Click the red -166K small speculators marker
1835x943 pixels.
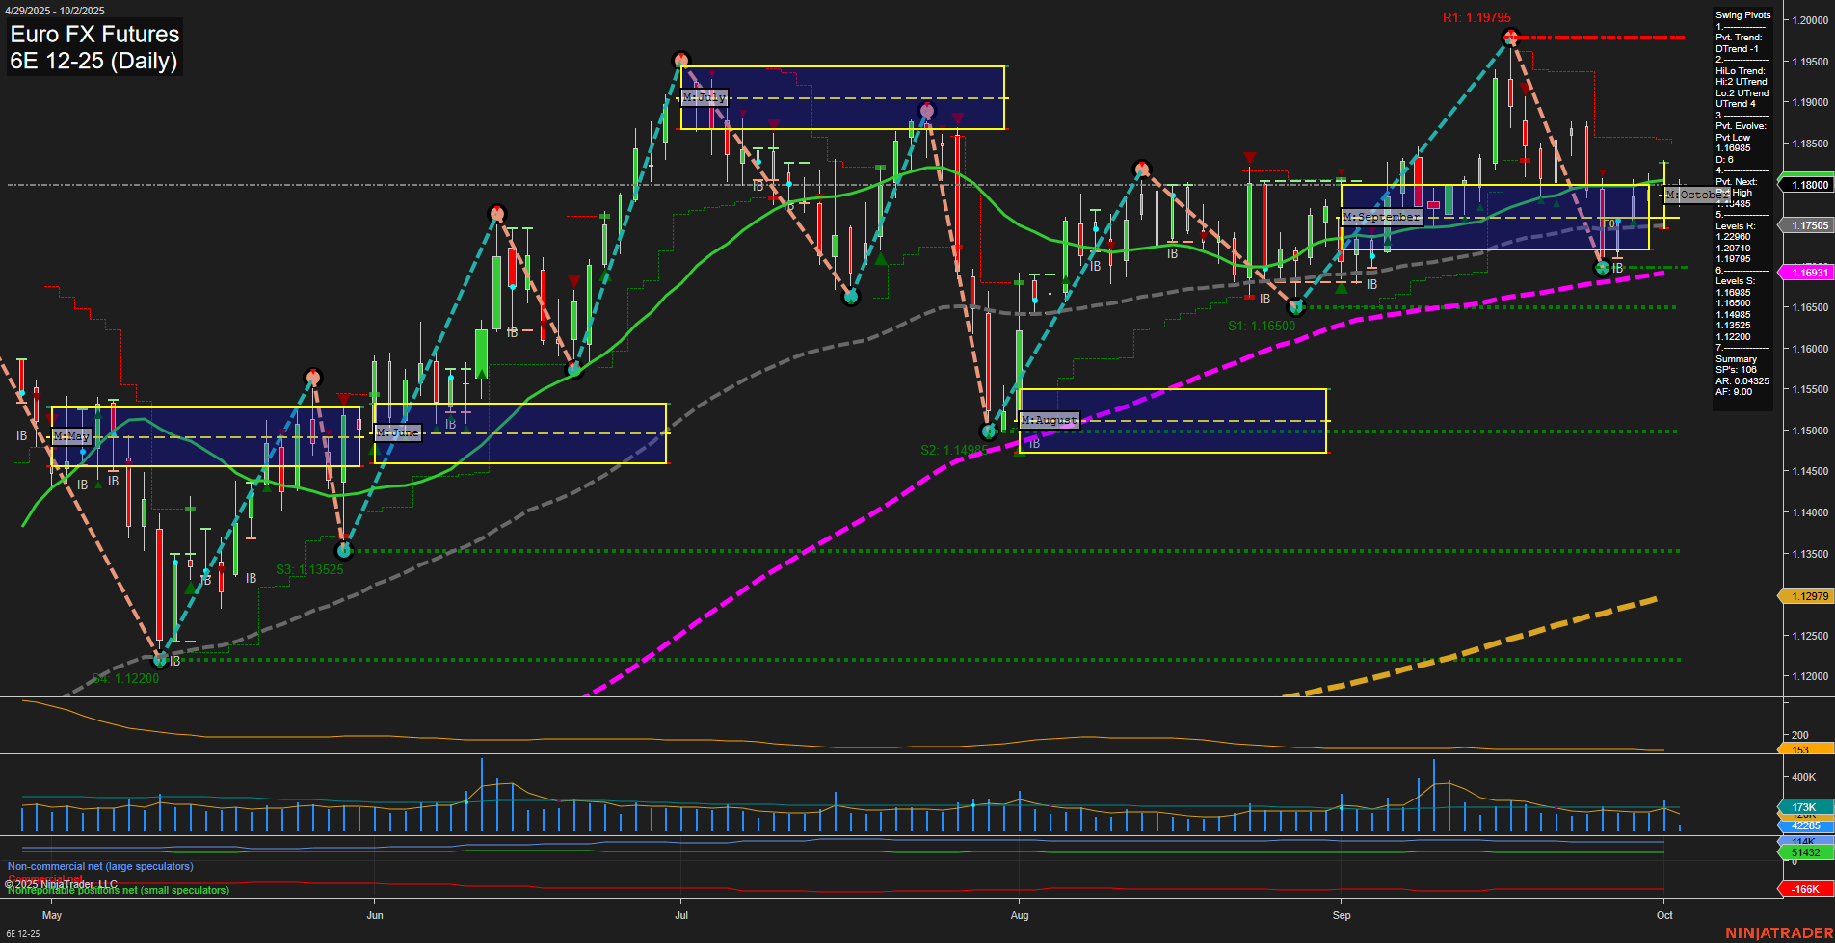coord(1805,889)
